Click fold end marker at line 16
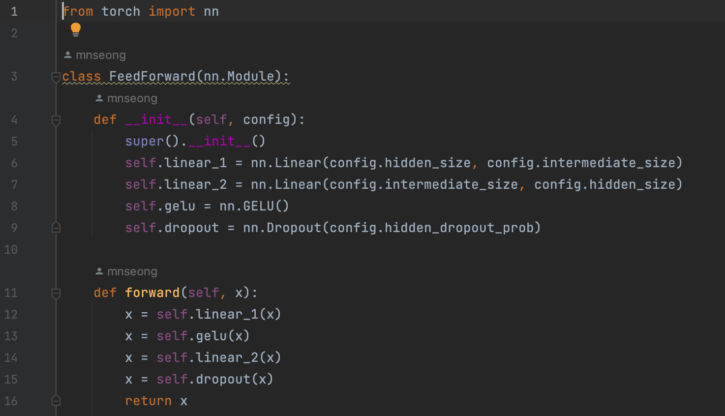The width and height of the screenshot is (725, 416). click(x=56, y=401)
